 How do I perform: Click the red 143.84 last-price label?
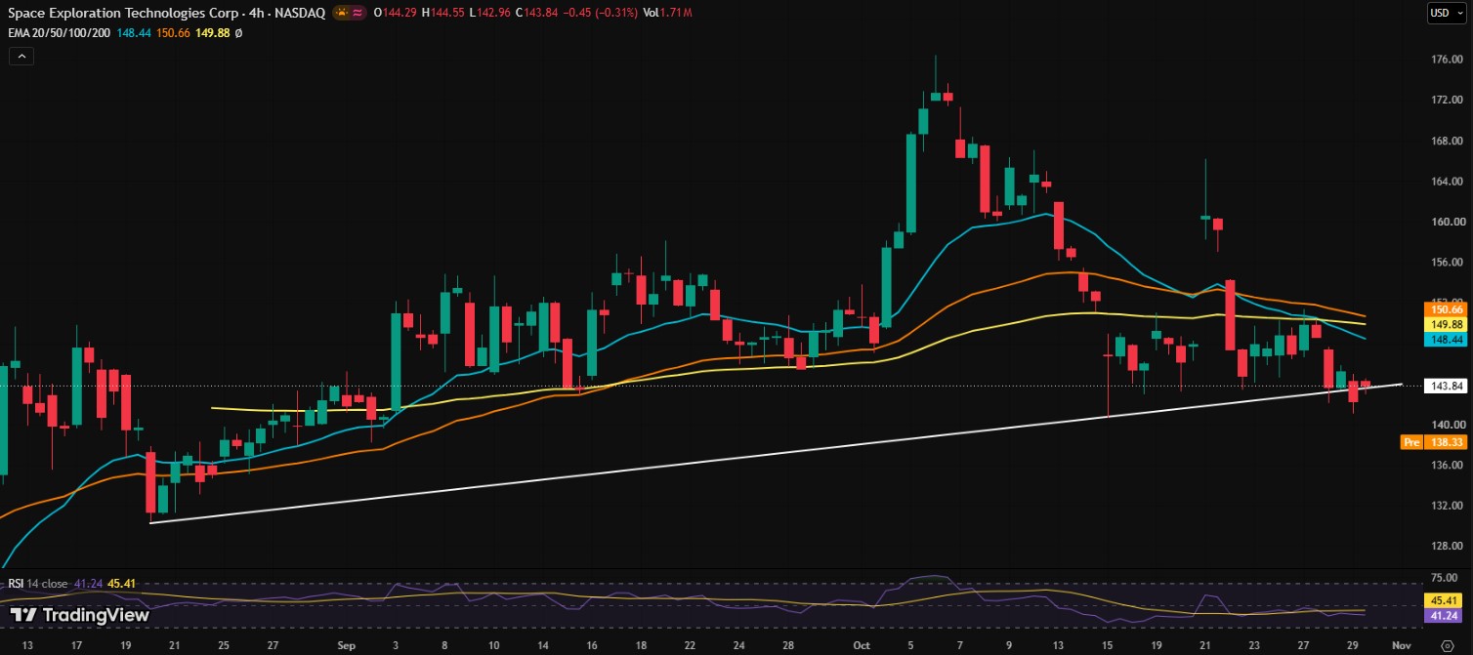tap(1444, 386)
